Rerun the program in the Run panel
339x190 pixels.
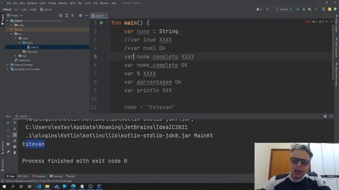pyautogui.click(x=8, y=122)
